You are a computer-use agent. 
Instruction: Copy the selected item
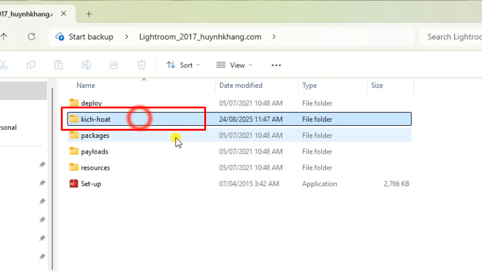tap(31, 65)
